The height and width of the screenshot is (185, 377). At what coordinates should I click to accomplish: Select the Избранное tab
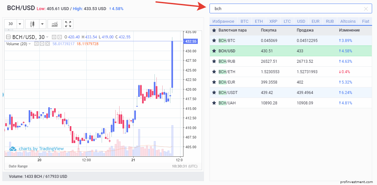[x=223, y=21]
